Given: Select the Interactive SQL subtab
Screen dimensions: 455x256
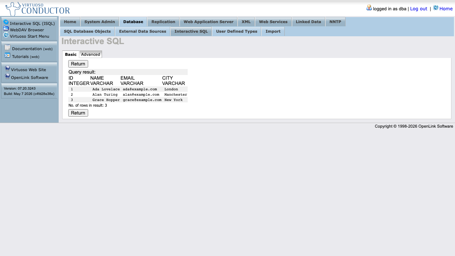Looking at the screenshot, I should [x=191, y=31].
